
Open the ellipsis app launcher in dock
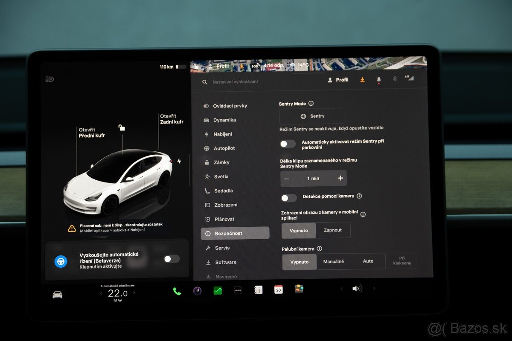point(238,290)
